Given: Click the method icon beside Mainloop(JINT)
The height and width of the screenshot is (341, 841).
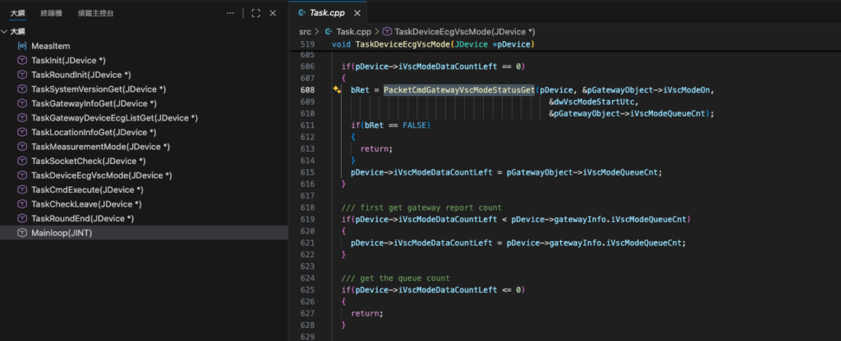Looking at the screenshot, I should pyautogui.click(x=22, y=233).
